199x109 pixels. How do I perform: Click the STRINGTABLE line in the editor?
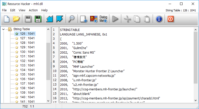pyautogui.click(x=70, y=30)
